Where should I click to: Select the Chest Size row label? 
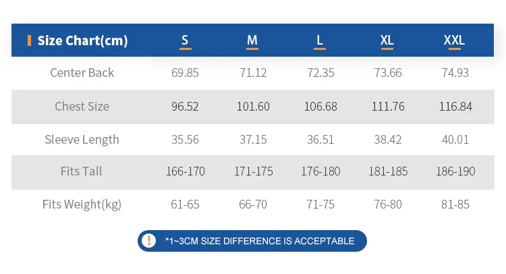82,107
